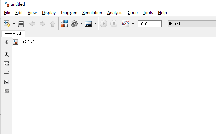Open the Simulation Data Inspector icon
Image resolution: width=216 pixels, height=134 pixels.
[x=126, y=23]
